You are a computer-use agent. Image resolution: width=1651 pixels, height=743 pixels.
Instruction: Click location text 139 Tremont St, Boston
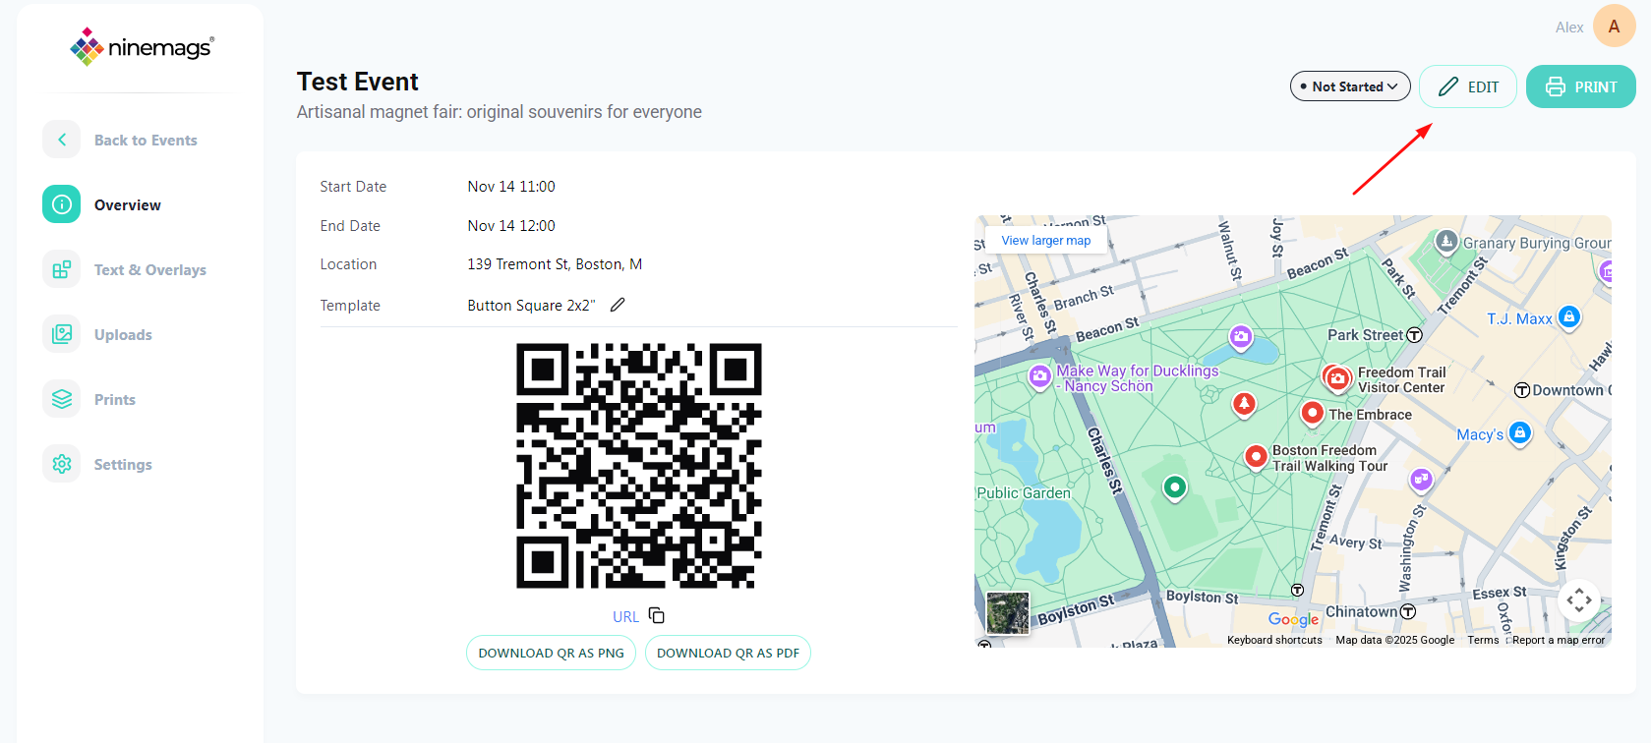[555, 264]
